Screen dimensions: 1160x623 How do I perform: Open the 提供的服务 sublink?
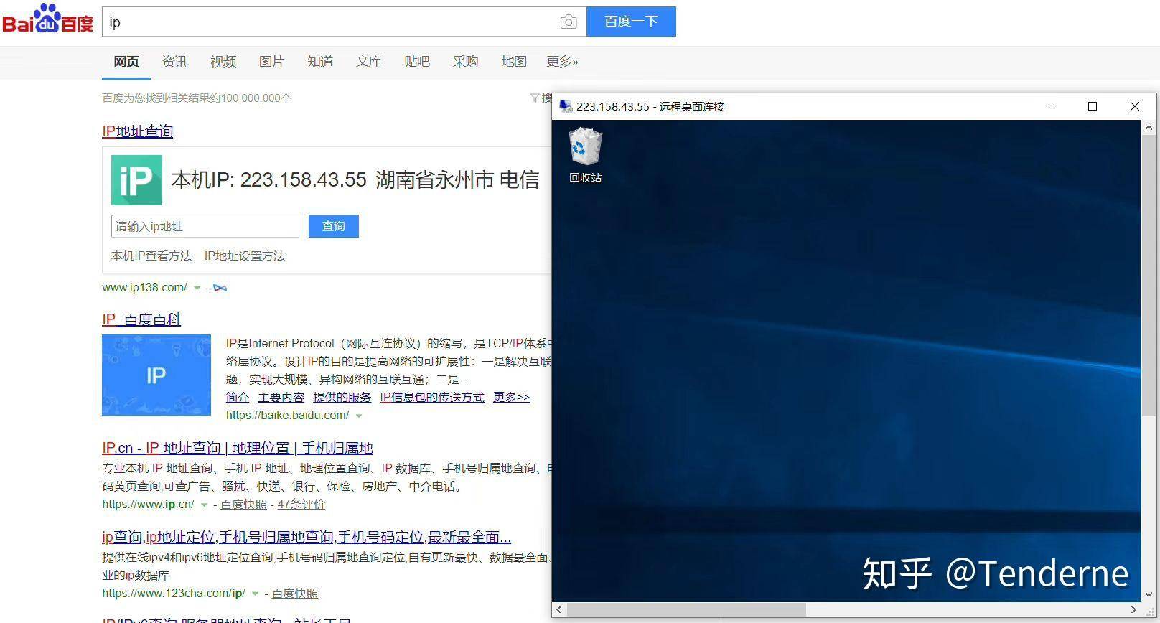342,397
